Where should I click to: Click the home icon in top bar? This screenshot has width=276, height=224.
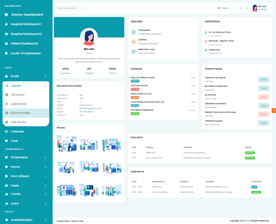coord(247,8)
